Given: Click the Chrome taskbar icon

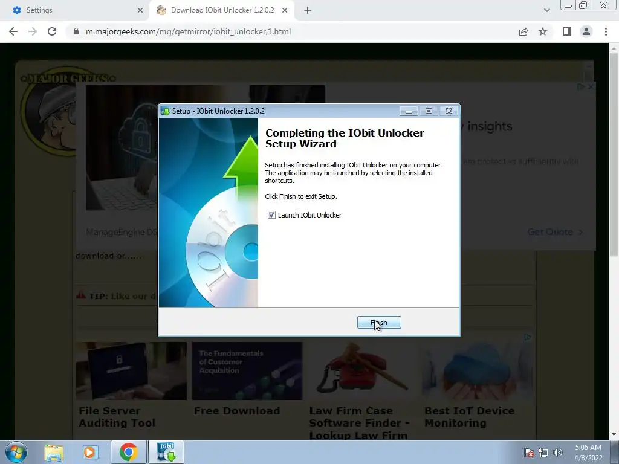Looking at the screenshot, I should click(128, 452).
